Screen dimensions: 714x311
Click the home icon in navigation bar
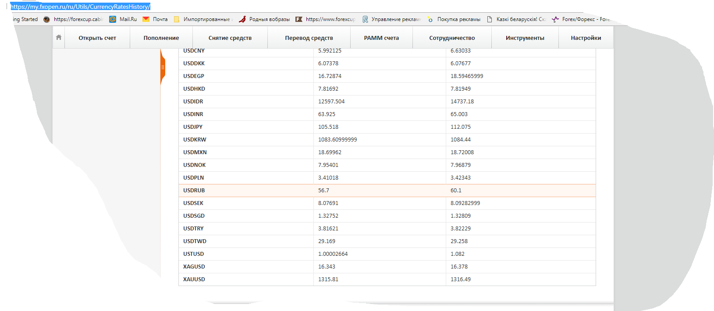click(x=59, y=38)
